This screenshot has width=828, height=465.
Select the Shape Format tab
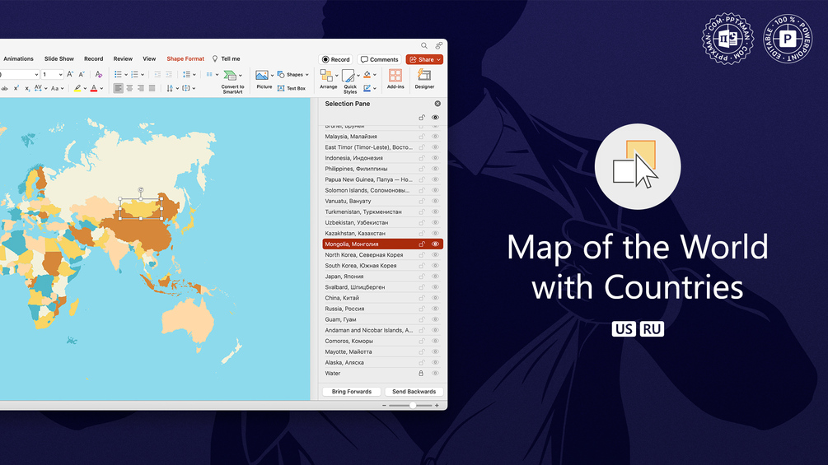coord(185,59)
